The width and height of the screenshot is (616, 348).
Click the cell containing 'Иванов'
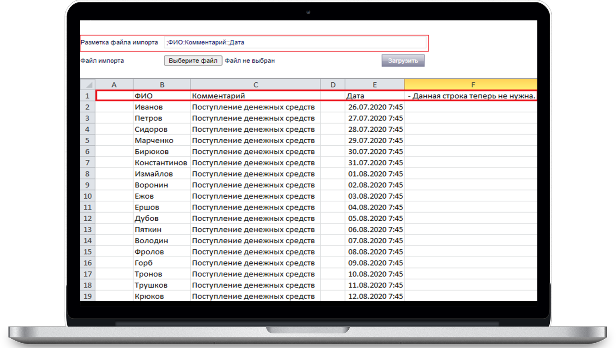(161, 107)
